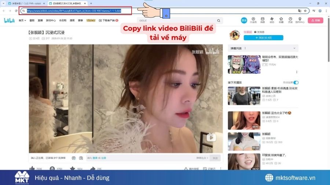Open the 00:58 recommended video thumbnail
Viewport: 330px width, 185px height.
point(244,141)
